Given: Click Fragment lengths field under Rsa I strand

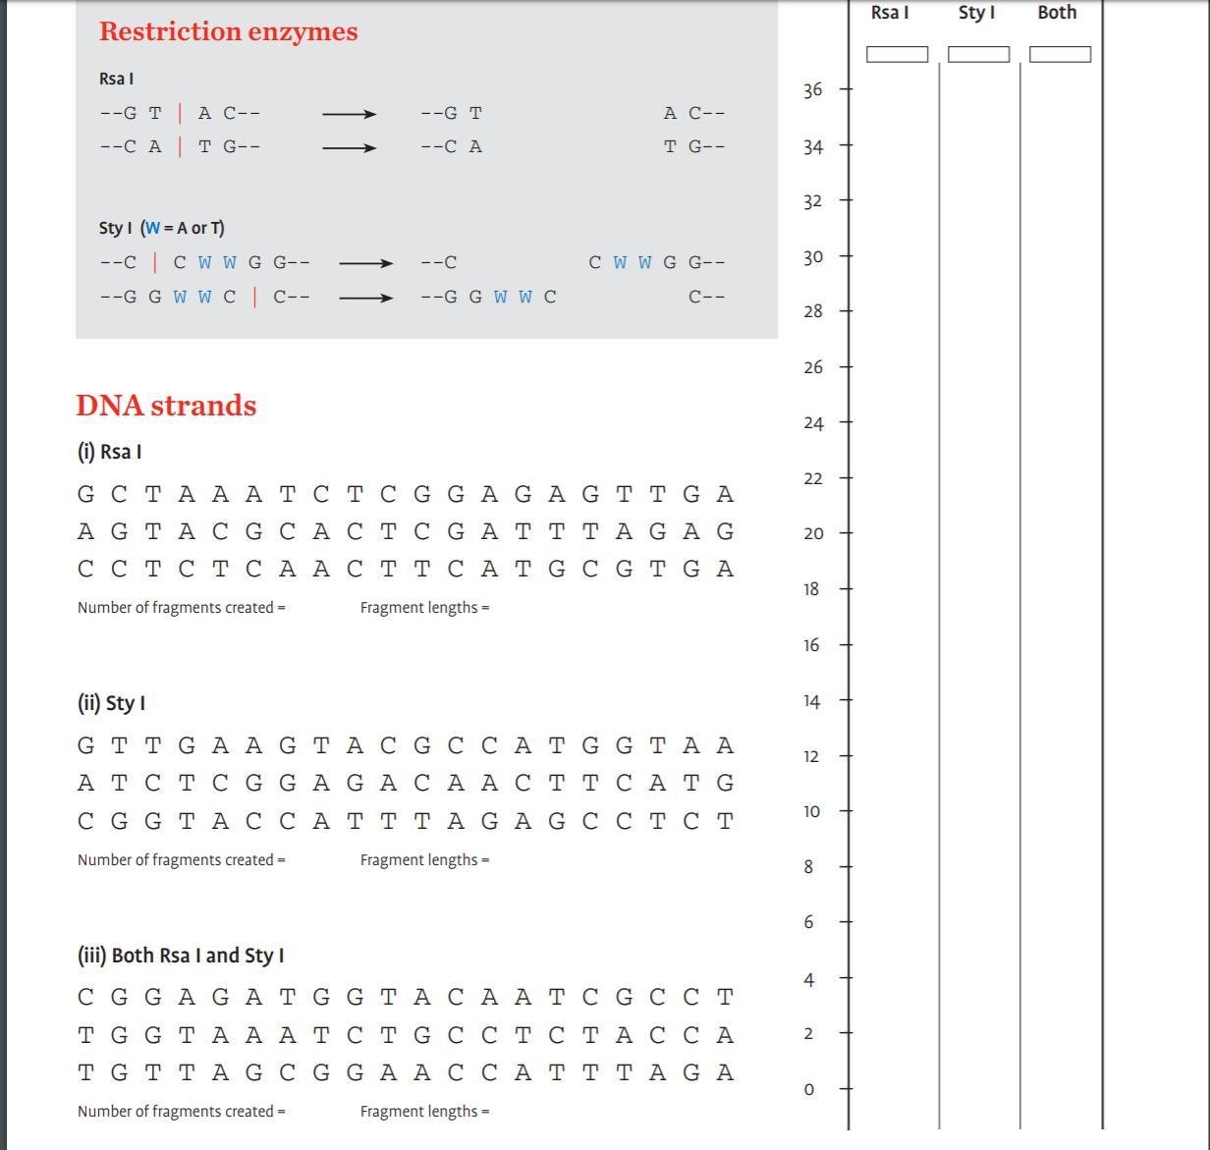Looking at the screenshot, I should click(x=424, y=608).
